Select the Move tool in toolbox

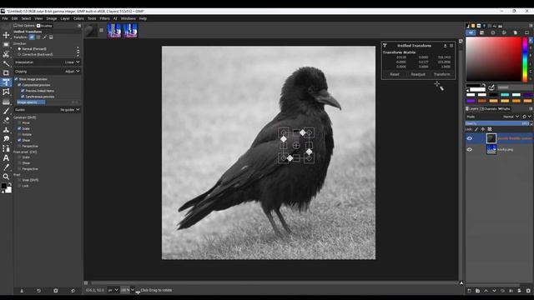click(x=6, y=35)
